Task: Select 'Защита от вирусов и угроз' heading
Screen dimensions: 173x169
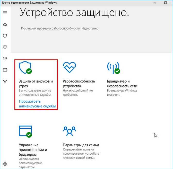Action: [36, 84]
